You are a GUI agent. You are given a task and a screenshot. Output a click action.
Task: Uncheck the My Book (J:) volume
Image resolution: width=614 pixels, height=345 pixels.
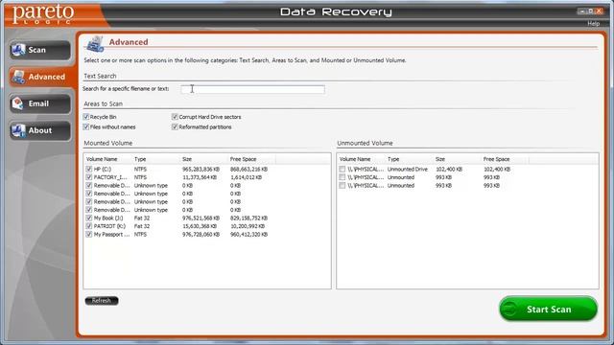89,218
